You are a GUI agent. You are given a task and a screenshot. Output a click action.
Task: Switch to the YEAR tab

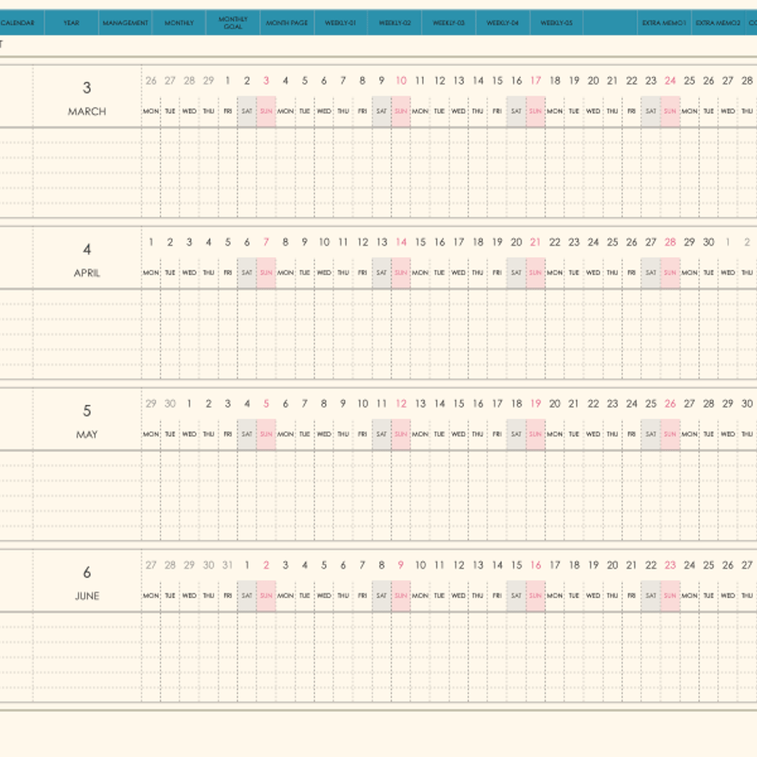72,23
